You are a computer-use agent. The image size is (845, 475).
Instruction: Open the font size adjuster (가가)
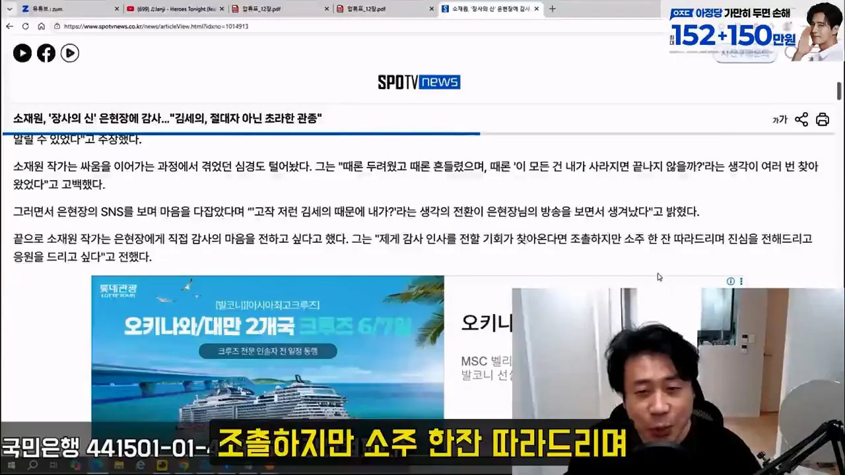[x=780, y=119]
